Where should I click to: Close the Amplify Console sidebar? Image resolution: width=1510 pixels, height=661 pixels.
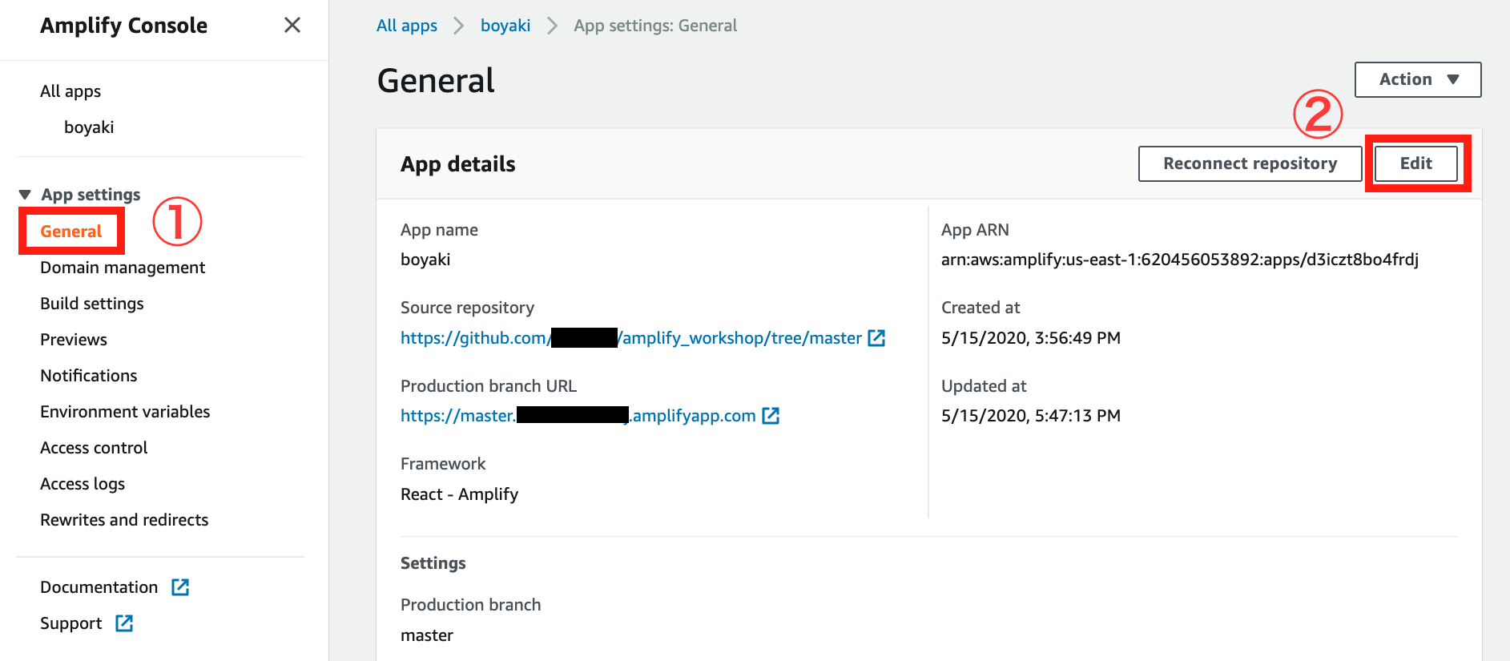coord(292,25)
